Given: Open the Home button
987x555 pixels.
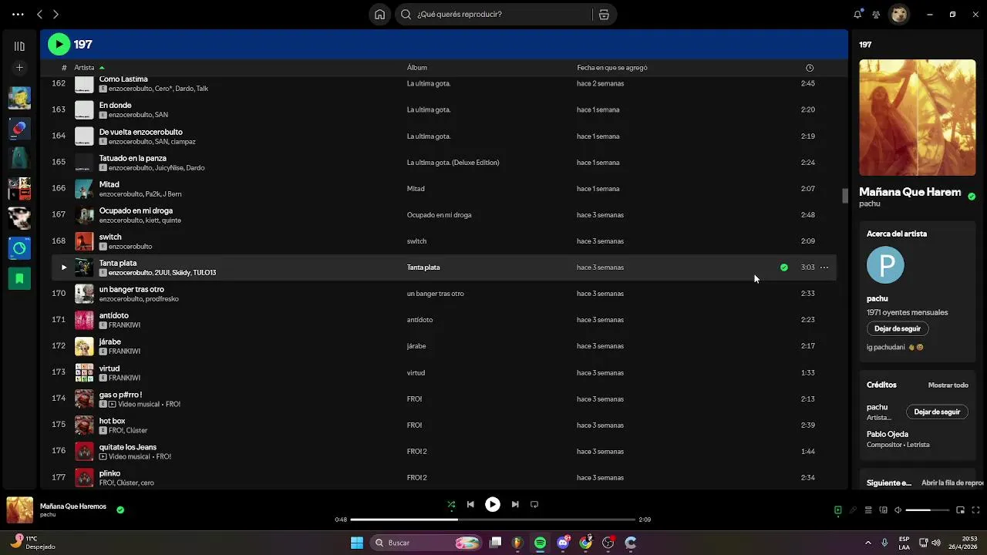Looking at the screenshot, I should tap(379, 14).
